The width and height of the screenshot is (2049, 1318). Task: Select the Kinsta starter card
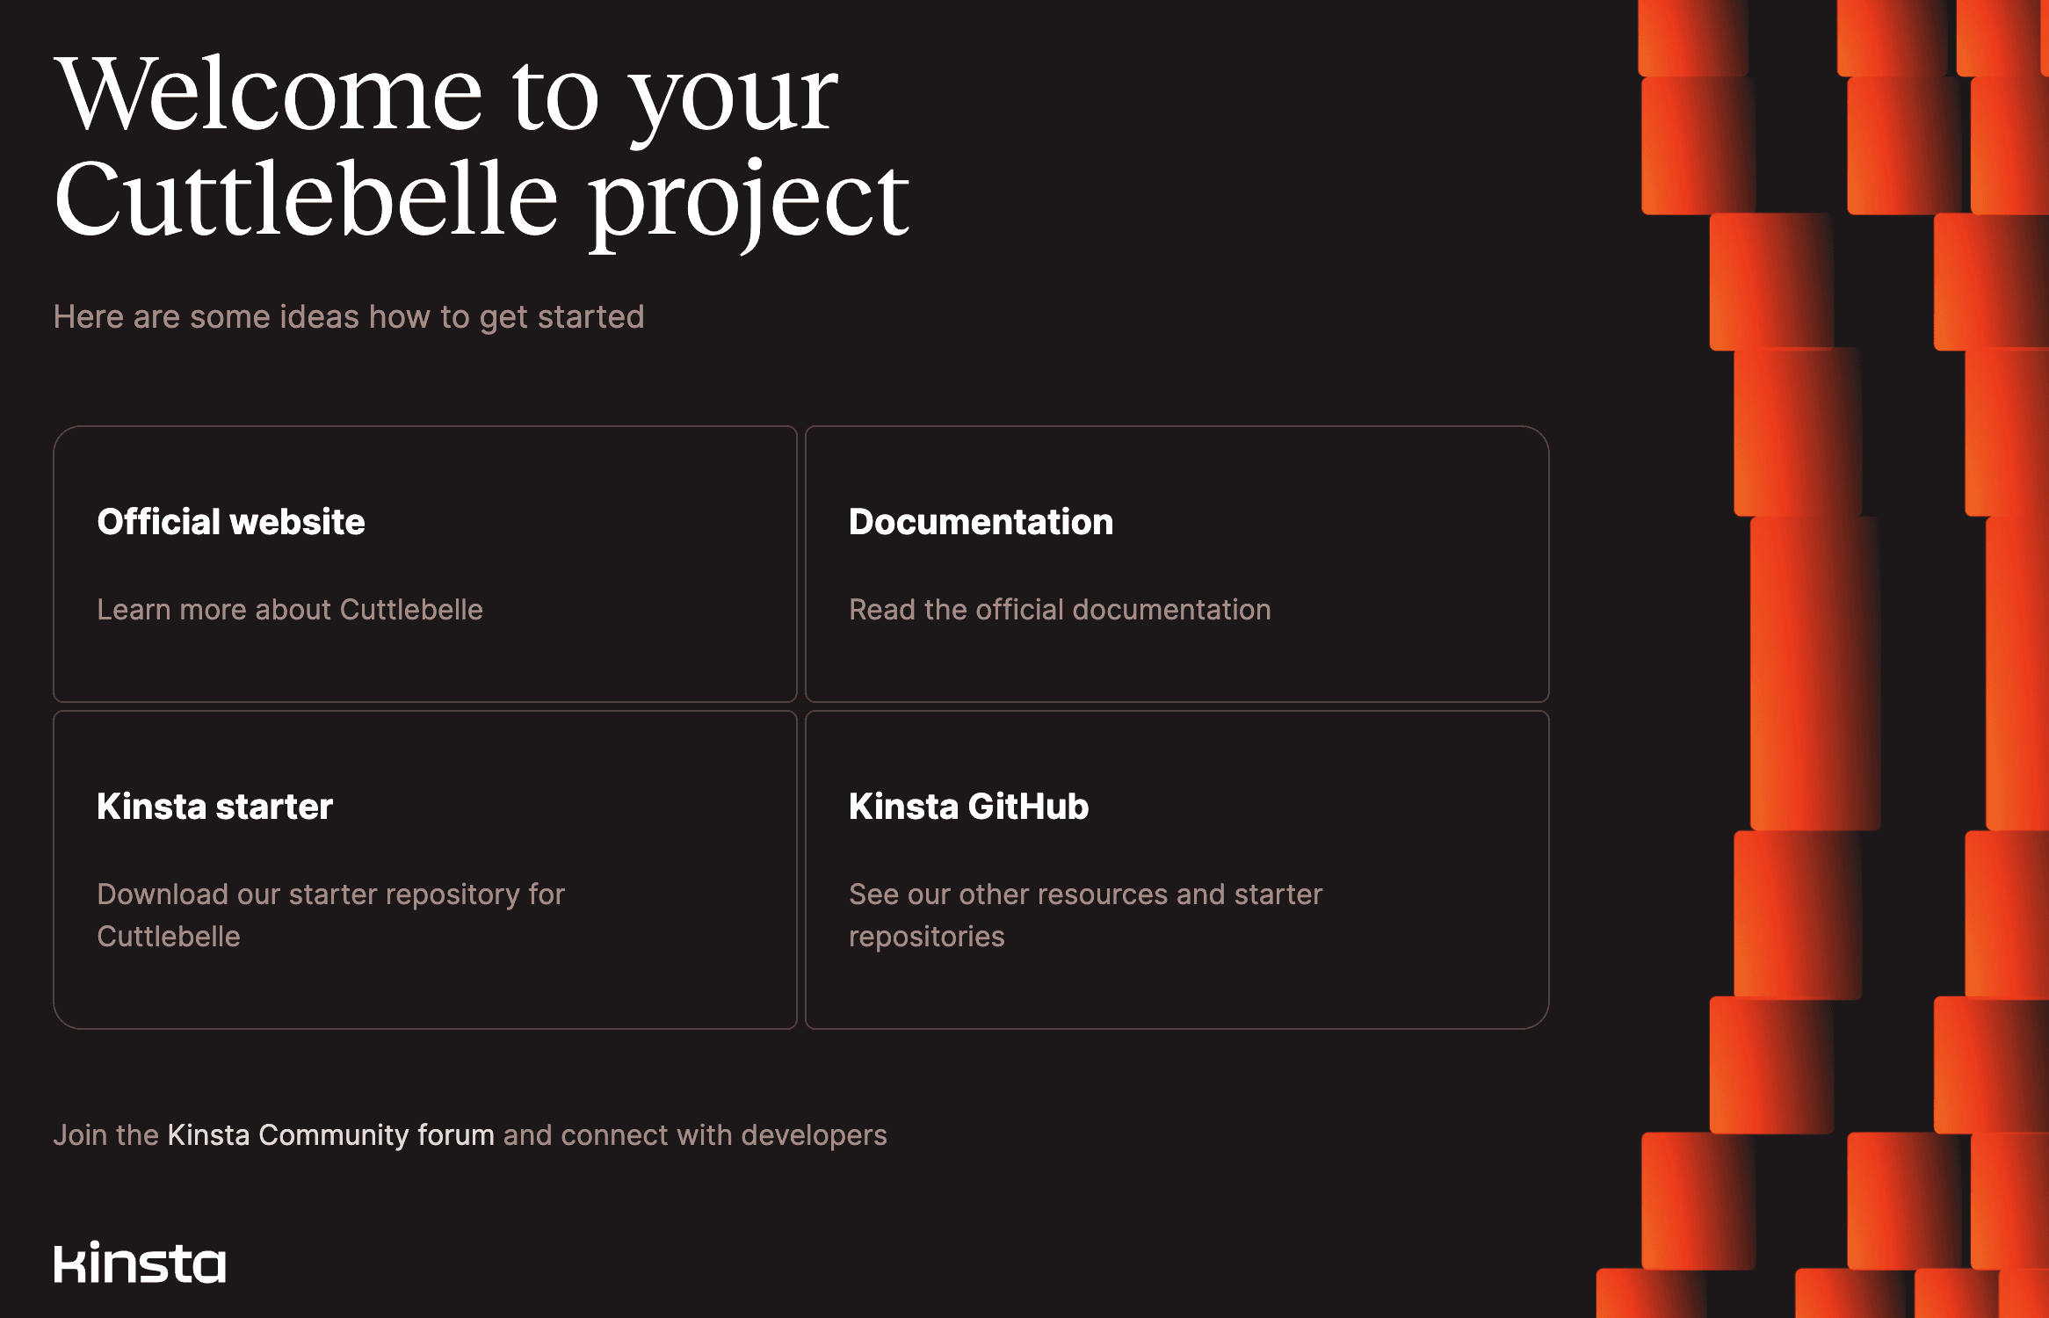point(425,870)
